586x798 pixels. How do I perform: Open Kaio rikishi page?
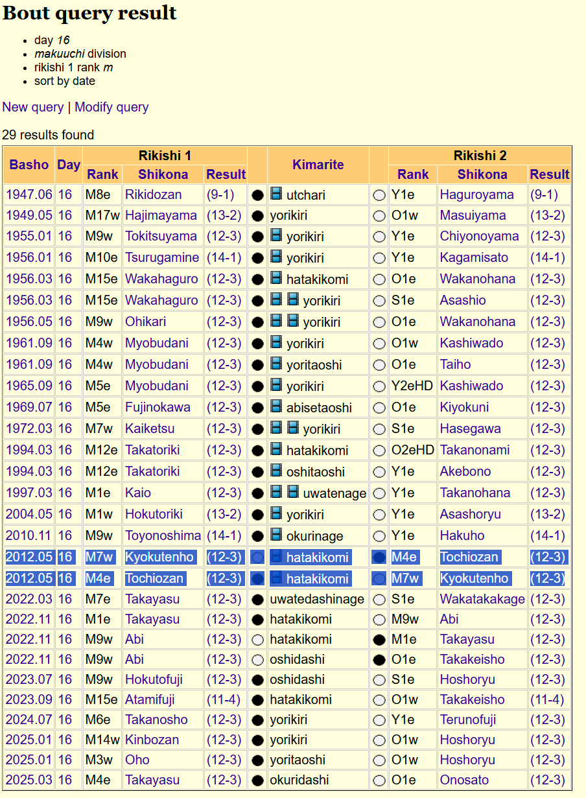point(138,493)
